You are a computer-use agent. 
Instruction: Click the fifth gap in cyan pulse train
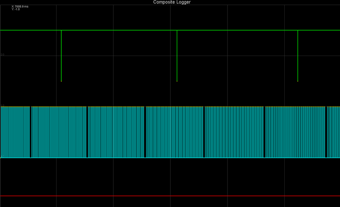tap(264, 132)
